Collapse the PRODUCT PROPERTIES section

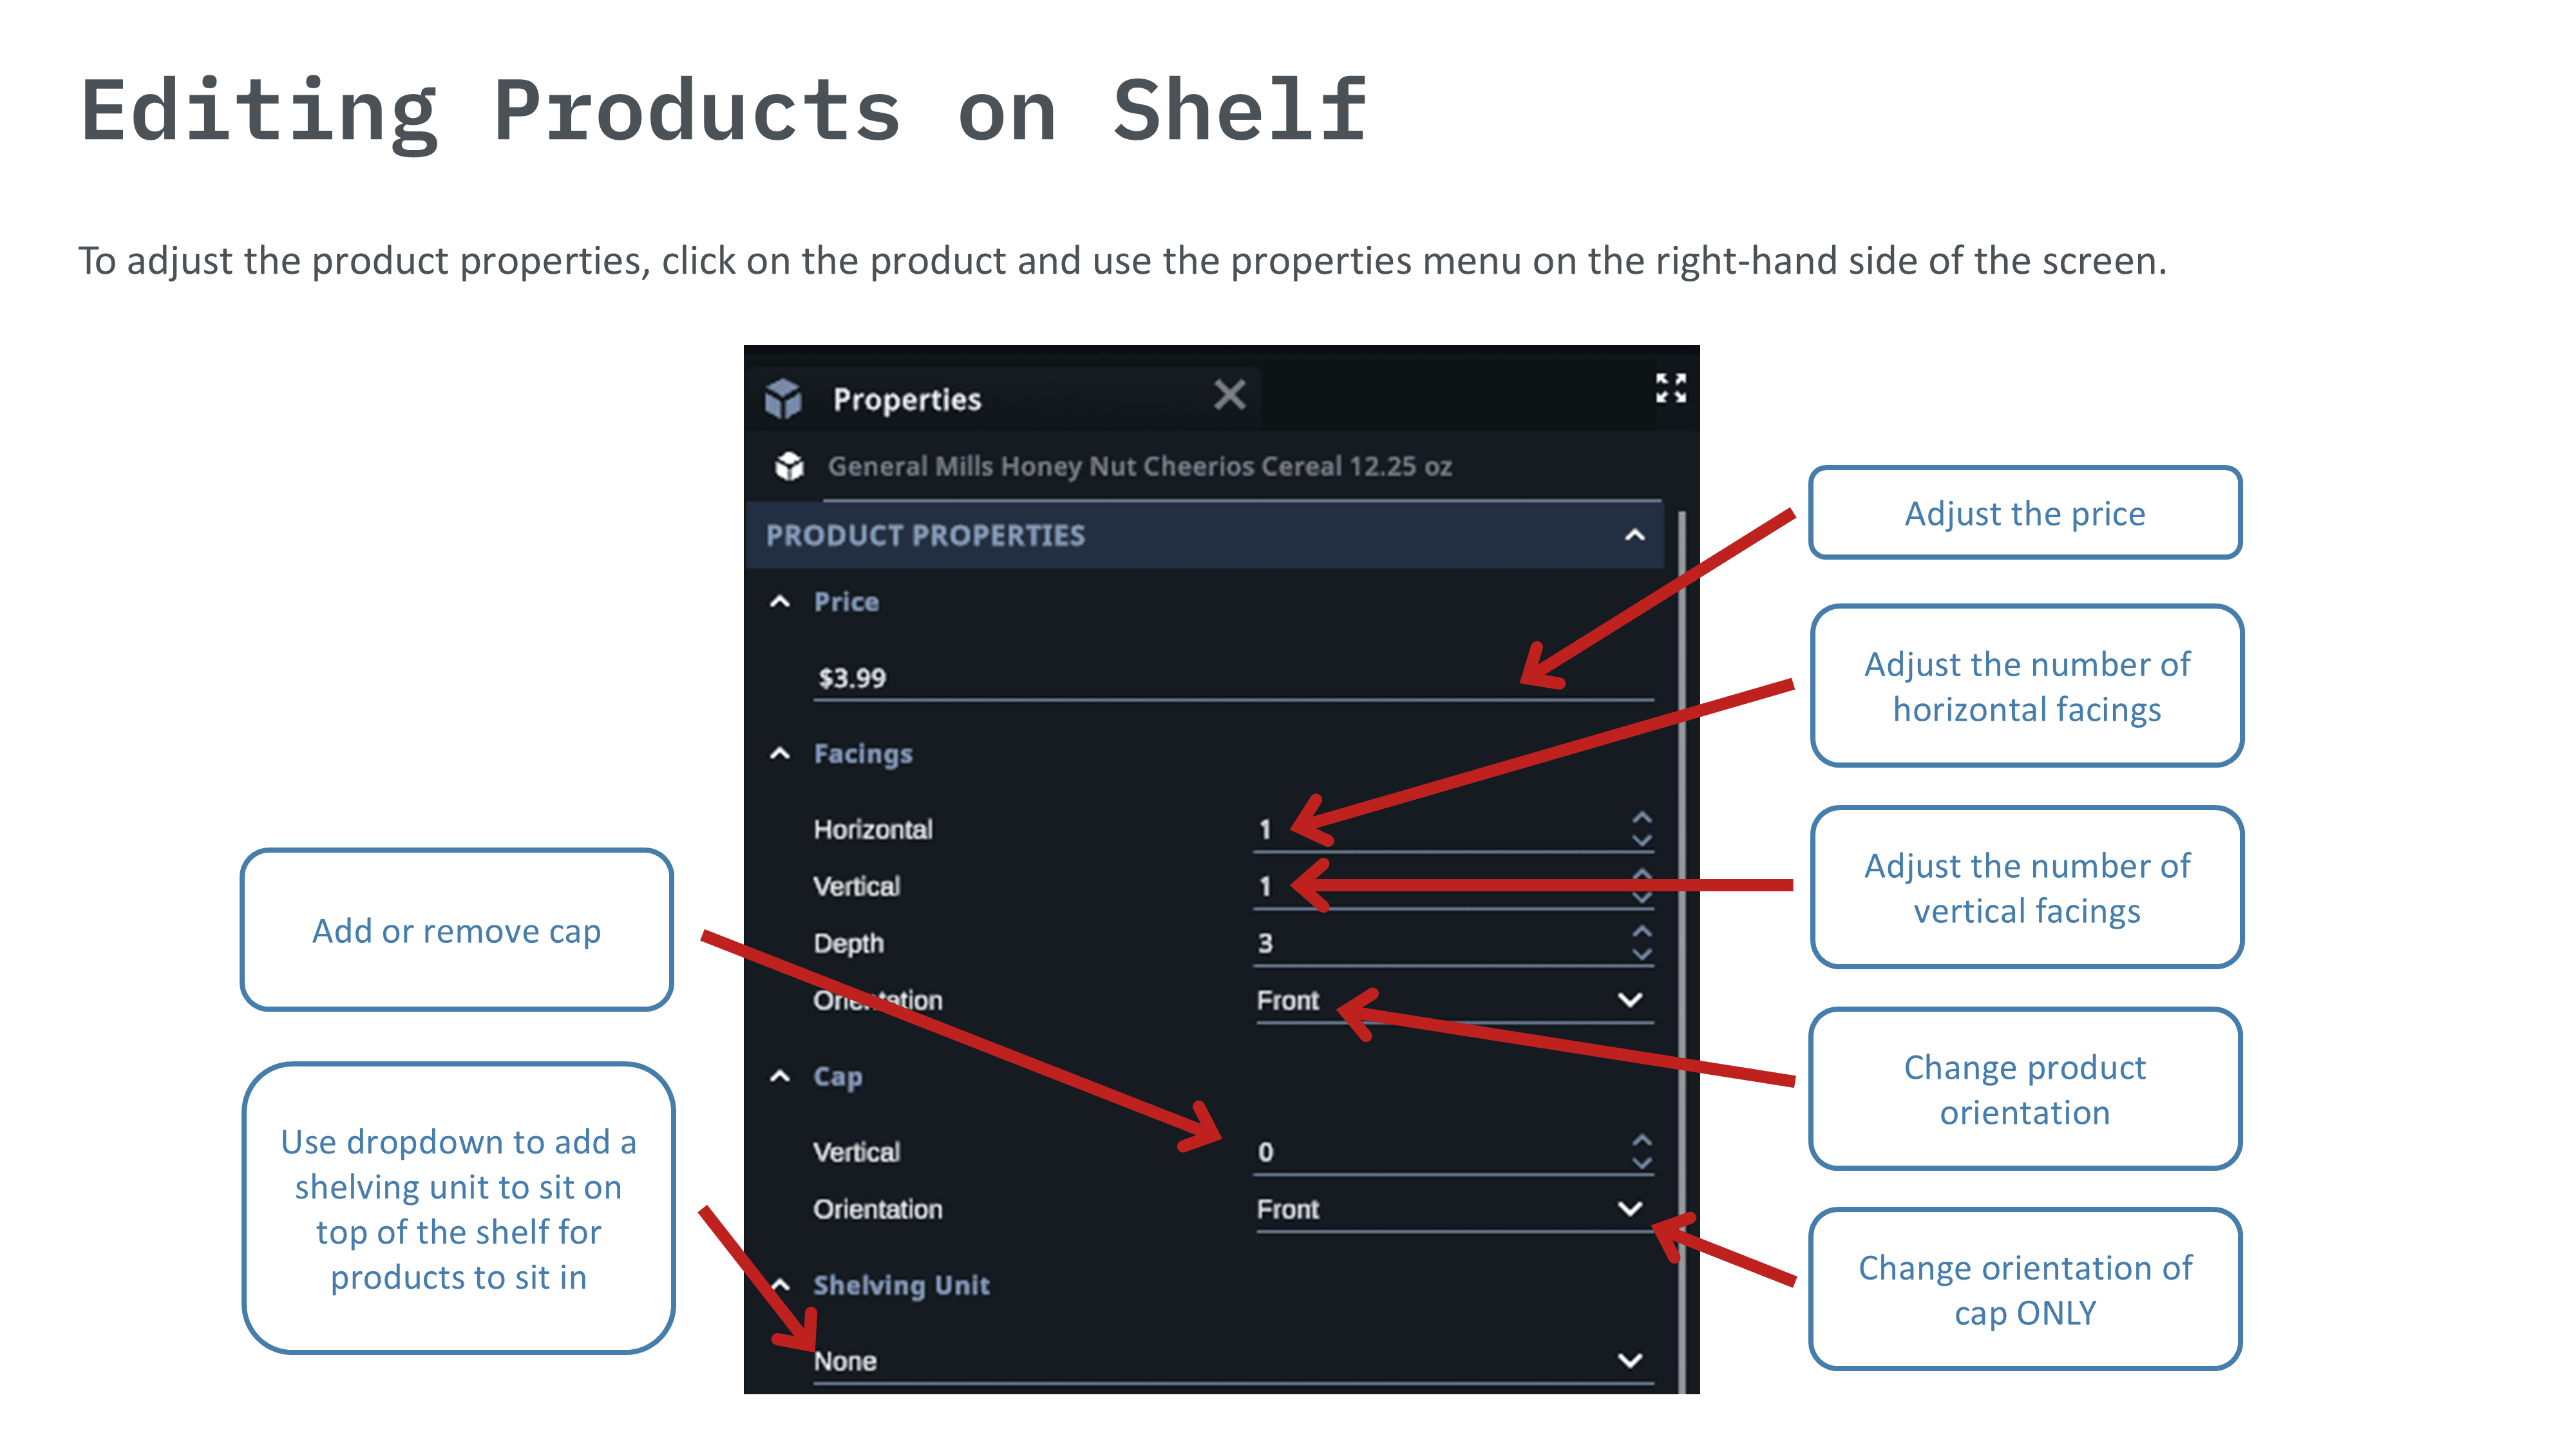[x=1634, y=536]
